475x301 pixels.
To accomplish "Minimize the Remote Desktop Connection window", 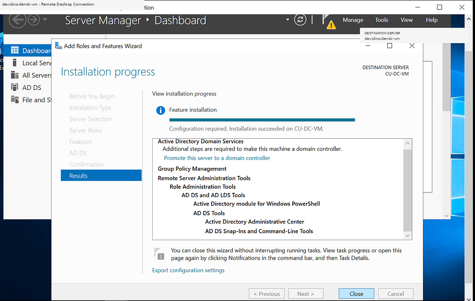I will (x=418, y=7).
